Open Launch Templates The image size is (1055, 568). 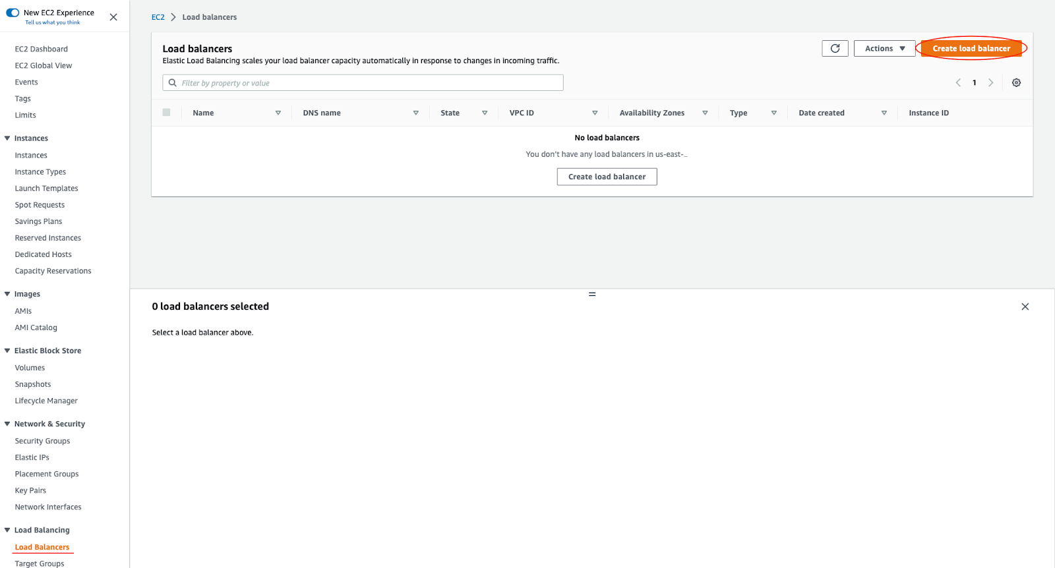pos(46,188)
